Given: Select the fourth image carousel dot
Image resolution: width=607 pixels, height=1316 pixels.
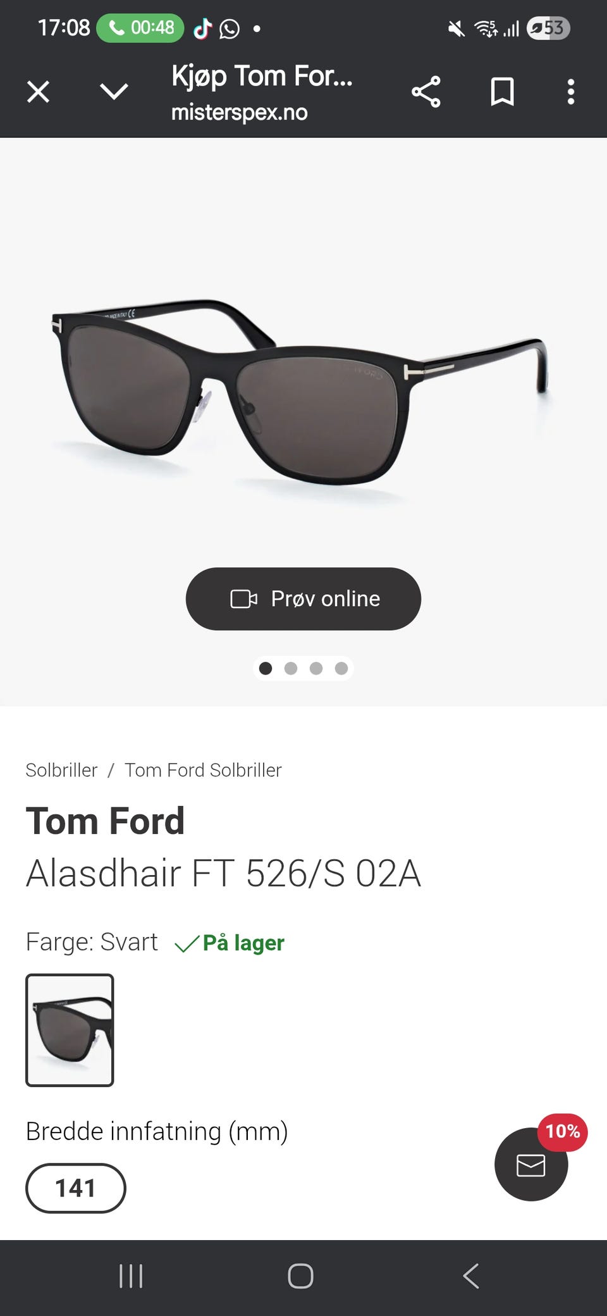Looking at the screenshot, I should 341,668.
